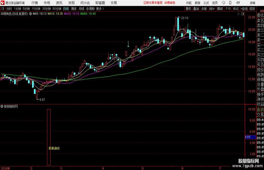The height and width of the screenshot is (170, 264).
Task: Click the MA60: 18.49 value label
Action: point(88,14)
